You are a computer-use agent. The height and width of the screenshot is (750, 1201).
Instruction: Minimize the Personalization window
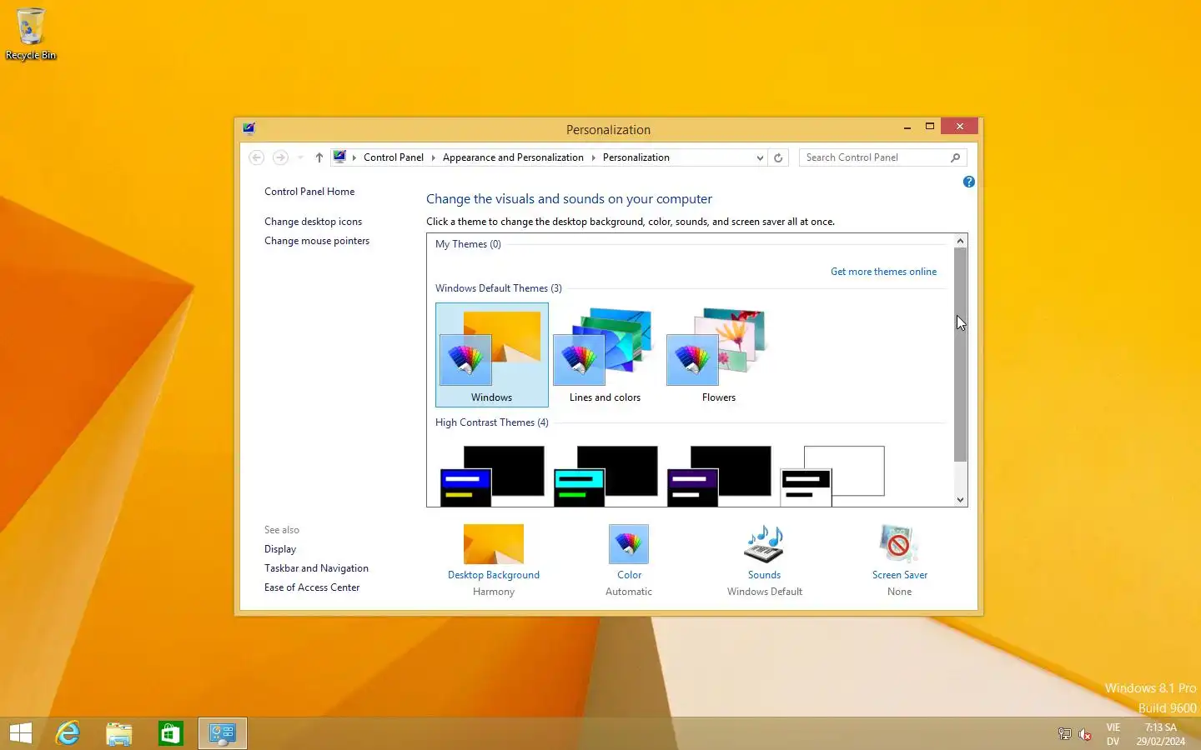tap(907, 127)
